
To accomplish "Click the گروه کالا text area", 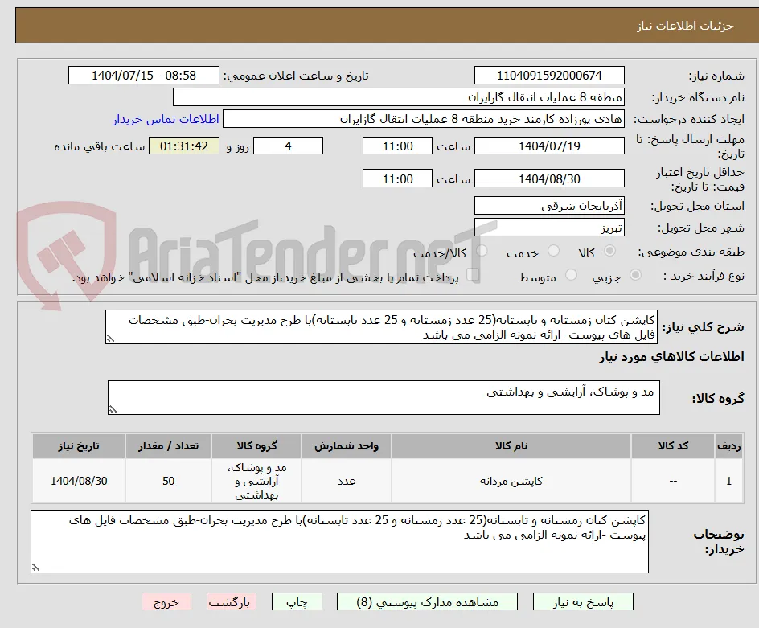I will click(384, 397).
